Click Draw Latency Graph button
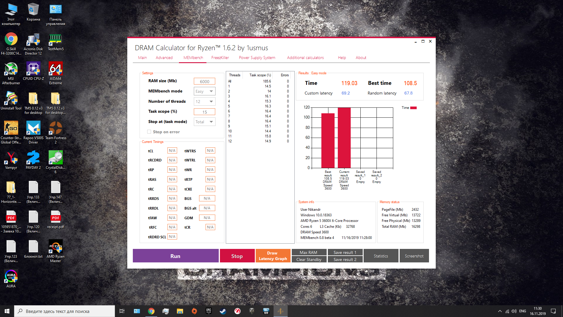563x317 pixels. tap(273, 256)
